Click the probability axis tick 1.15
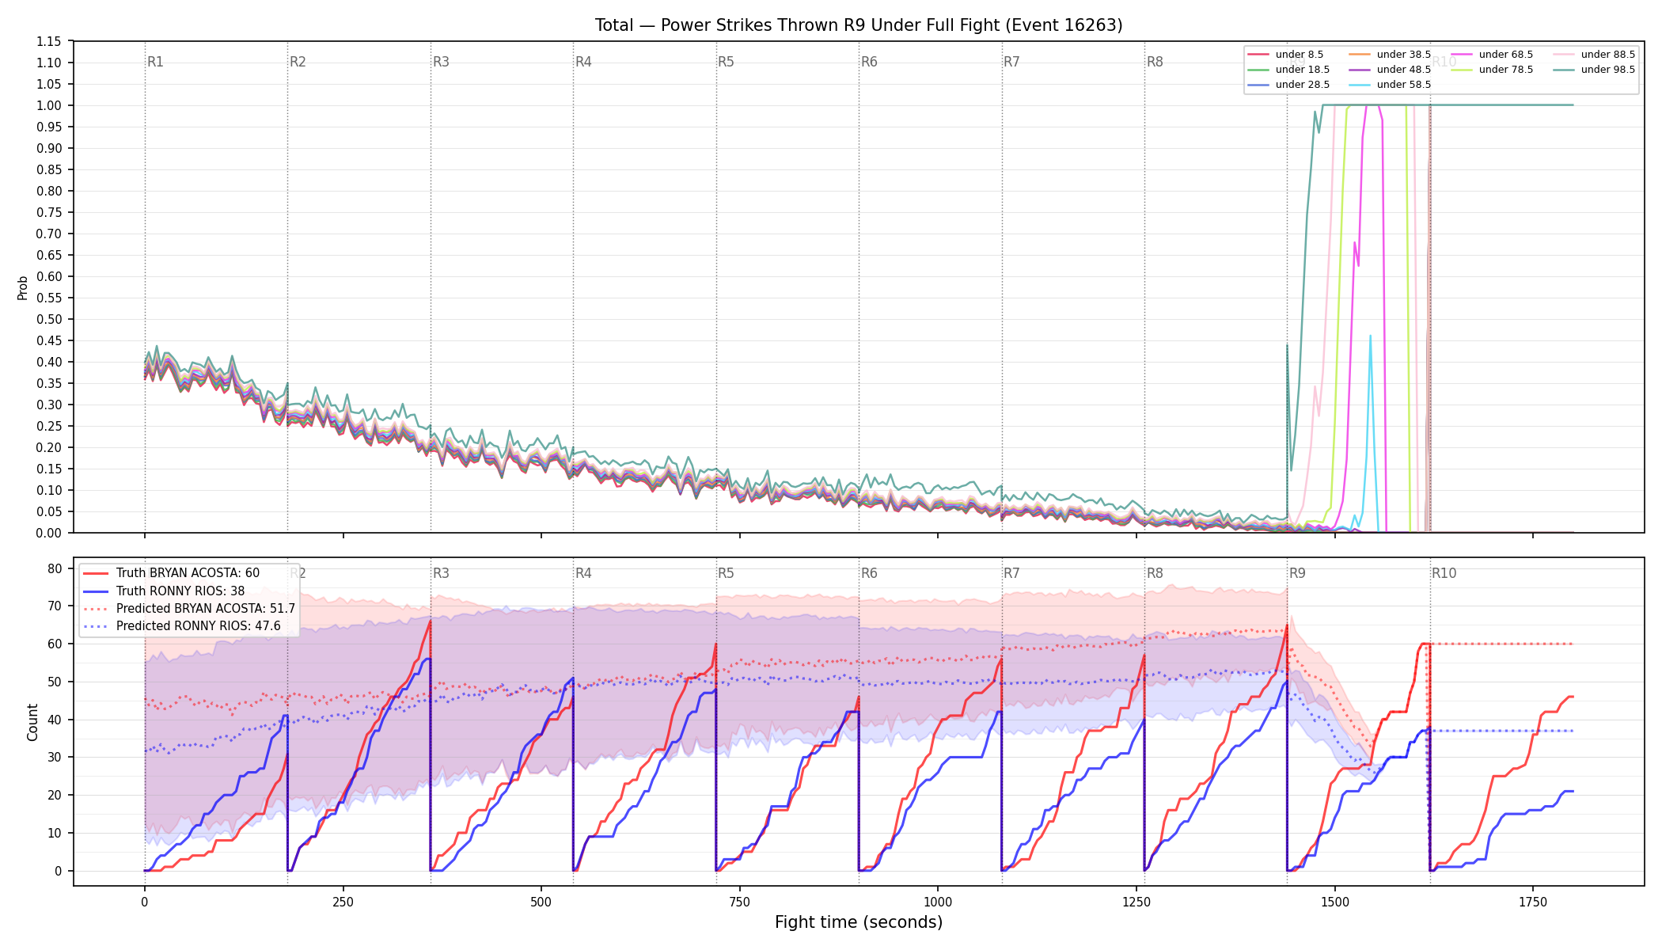 [x=49, y=41]
